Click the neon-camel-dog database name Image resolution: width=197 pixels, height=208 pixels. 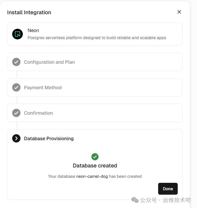[92, 176]
